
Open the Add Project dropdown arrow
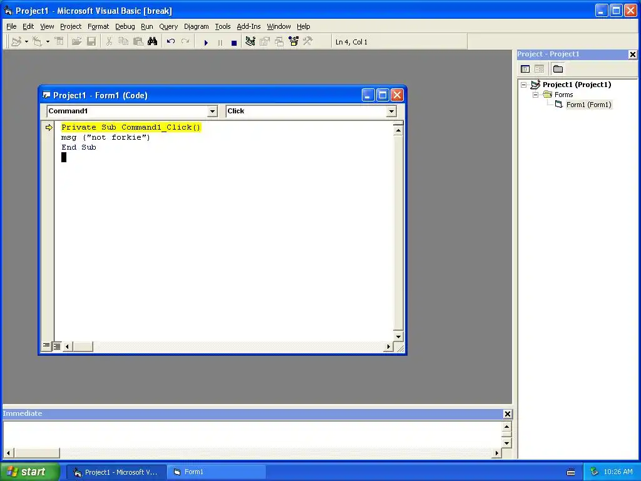[26, 42]
